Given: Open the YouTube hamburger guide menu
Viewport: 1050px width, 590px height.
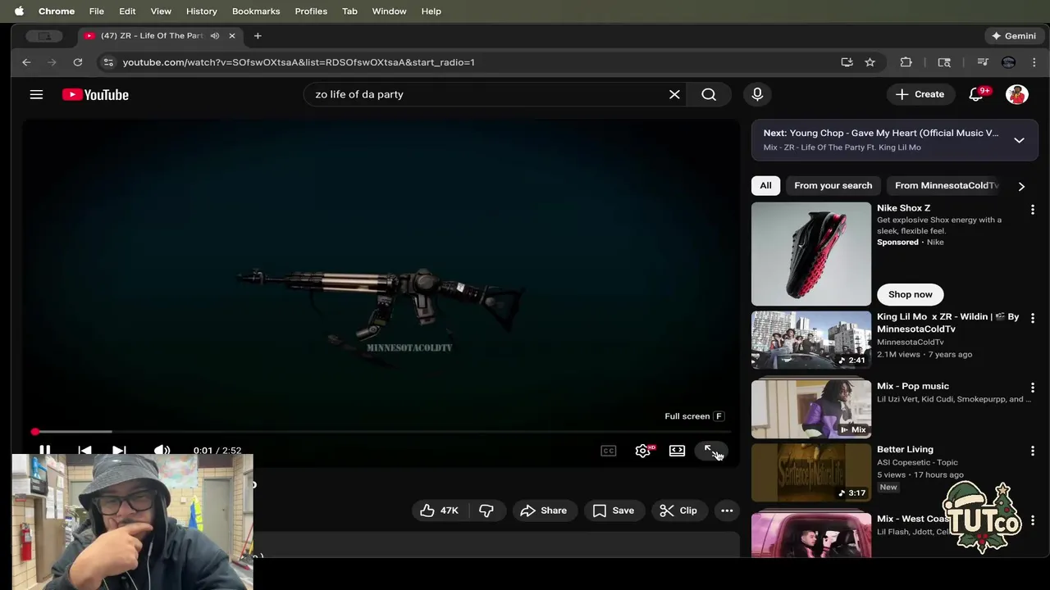Looking at the screenshot, I should [36, 94].
